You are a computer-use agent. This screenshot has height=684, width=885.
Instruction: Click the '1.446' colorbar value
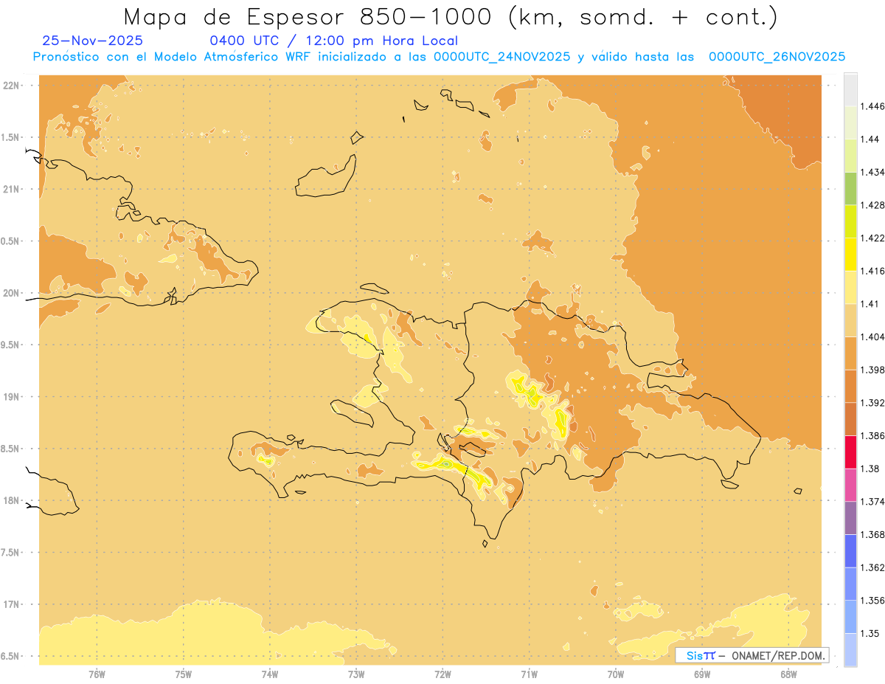(x=872, y=106)
